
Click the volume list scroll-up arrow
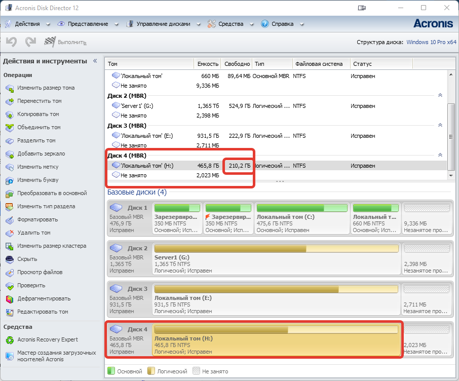[x=451, y=75]
